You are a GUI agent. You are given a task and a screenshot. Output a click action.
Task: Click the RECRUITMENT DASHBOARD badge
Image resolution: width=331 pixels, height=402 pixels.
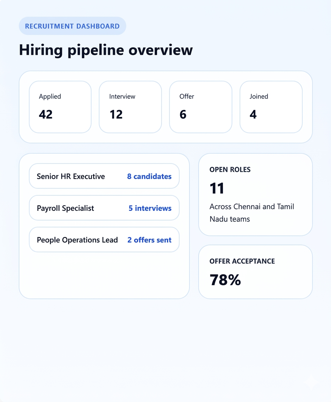coord(72,25)
